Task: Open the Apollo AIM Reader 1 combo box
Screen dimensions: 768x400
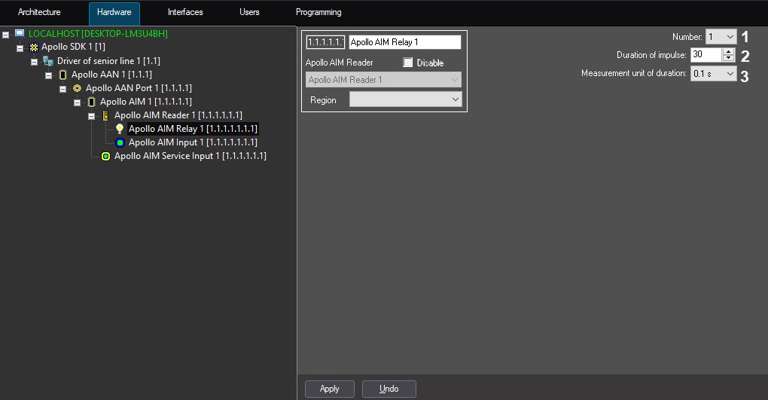Action: tap(383, 79)
